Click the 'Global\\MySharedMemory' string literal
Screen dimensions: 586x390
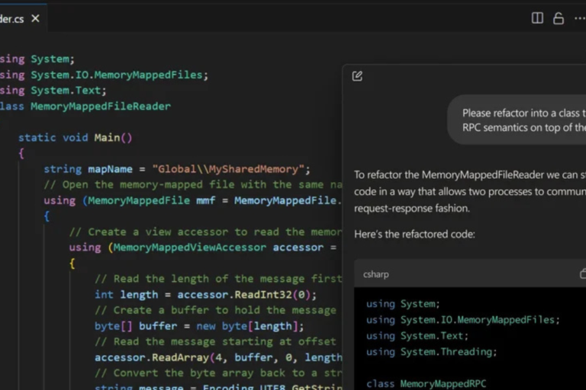(228, 169)
